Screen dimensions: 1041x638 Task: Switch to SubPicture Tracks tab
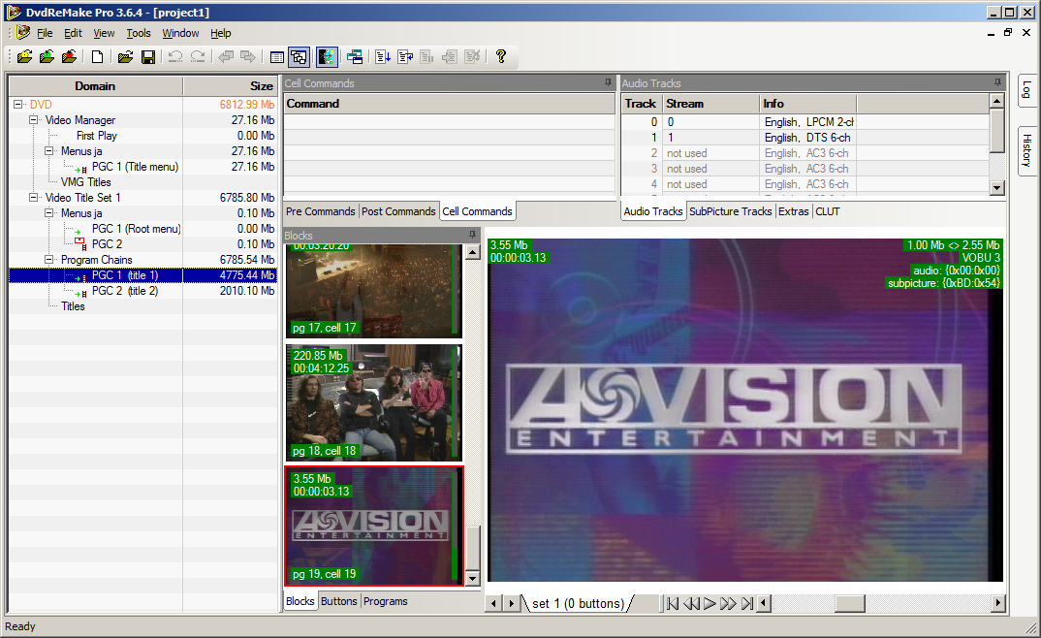730,211
